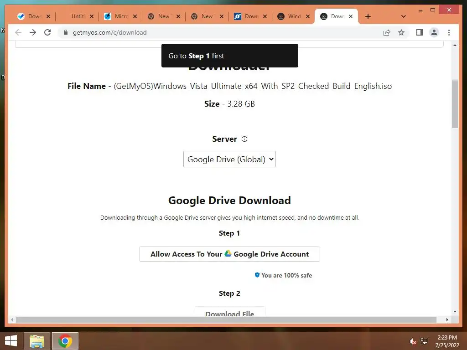Open a new tab with plus button

click(x=368, y=16)
